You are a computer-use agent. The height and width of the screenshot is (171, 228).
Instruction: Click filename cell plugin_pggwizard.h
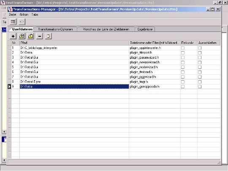pyautogui.click(x=155, y=77)
